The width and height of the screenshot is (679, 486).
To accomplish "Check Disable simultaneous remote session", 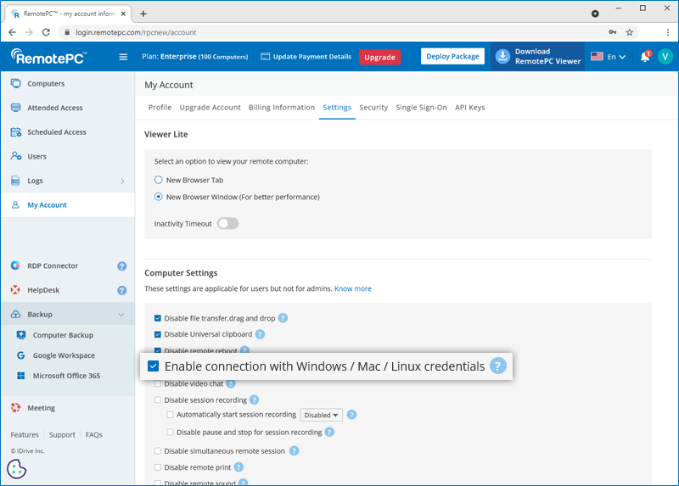I will [158, 451].
